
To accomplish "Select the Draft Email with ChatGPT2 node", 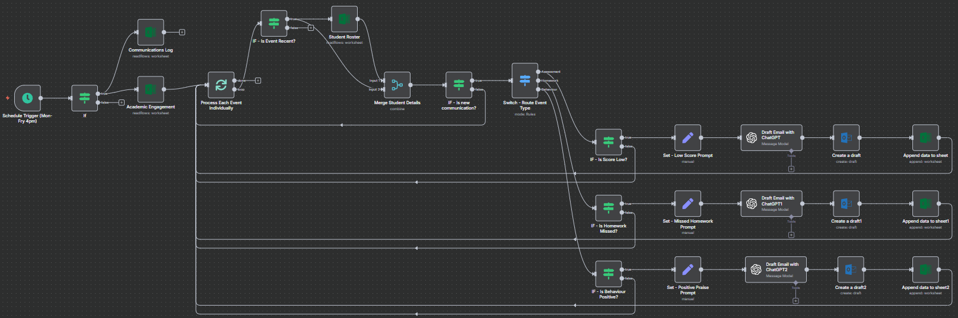I will click(776, 269).
